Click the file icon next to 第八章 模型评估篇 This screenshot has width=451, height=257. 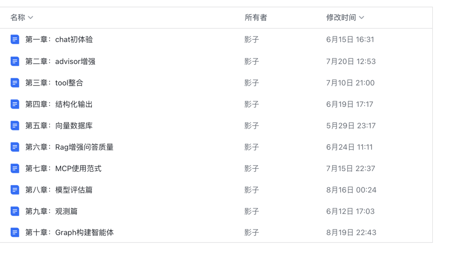pos(15,190)
